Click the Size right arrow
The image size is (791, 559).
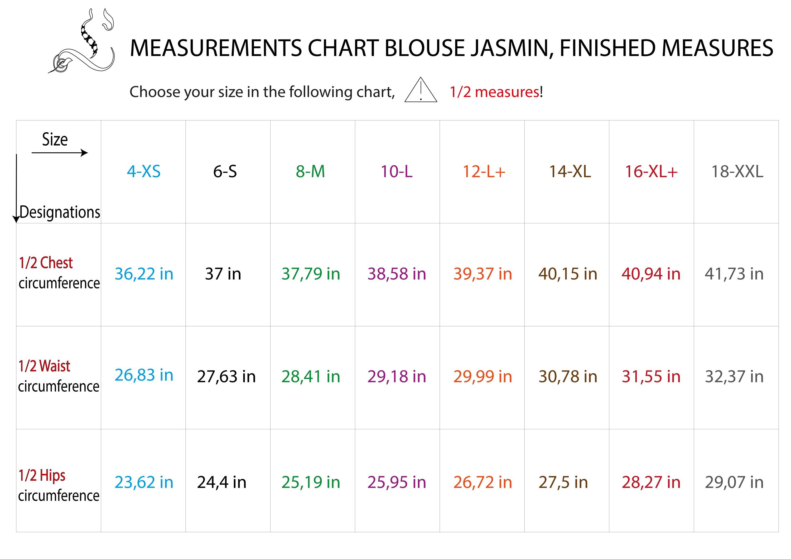[60, 153]
